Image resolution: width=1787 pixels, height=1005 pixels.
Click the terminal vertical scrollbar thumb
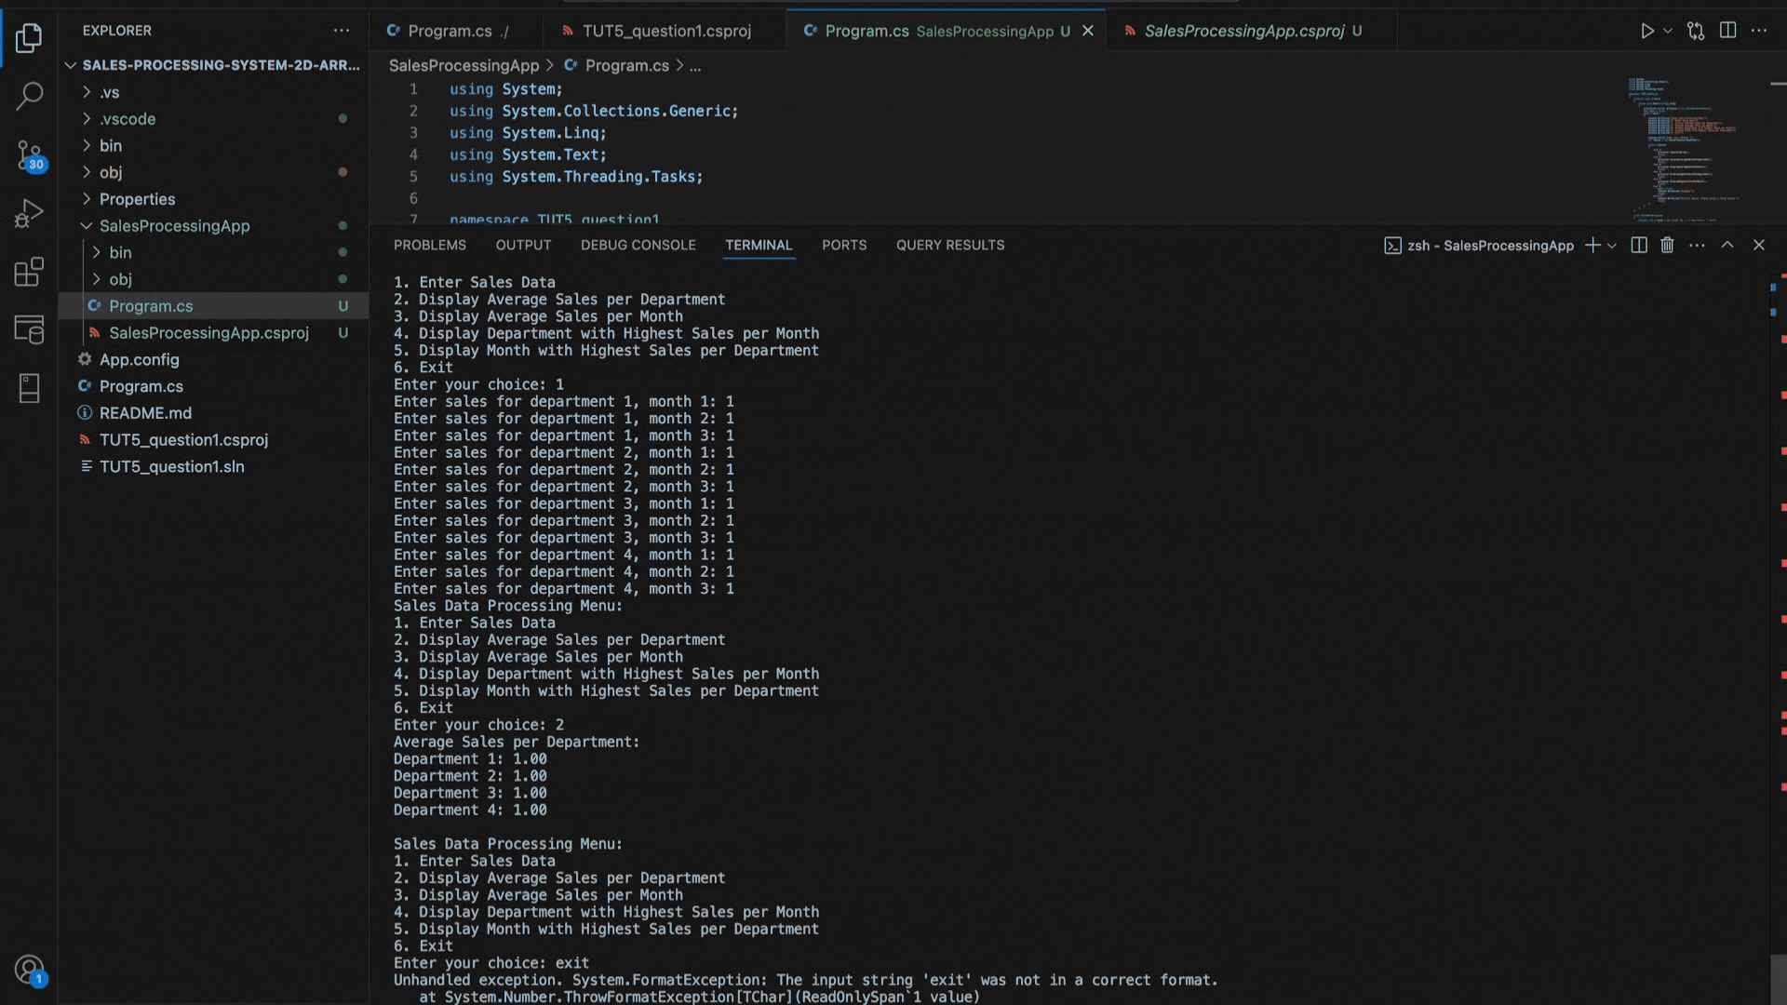tap(1778, 979)
